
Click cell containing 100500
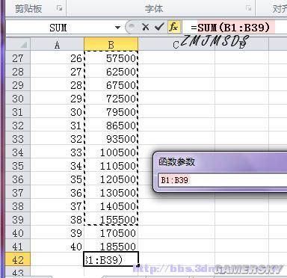point(111,152)
